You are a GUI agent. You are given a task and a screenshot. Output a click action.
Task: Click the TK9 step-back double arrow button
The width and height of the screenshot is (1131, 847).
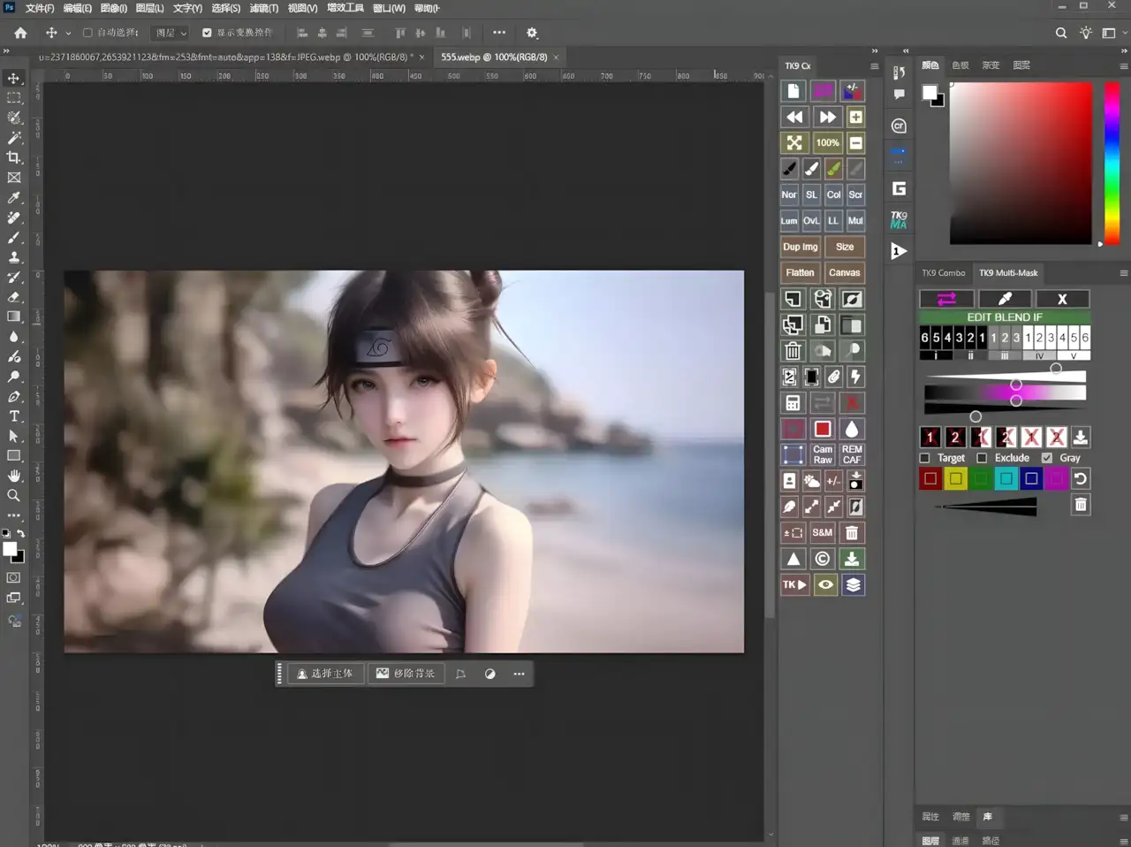pyautogui.click(x=794, y=117)
